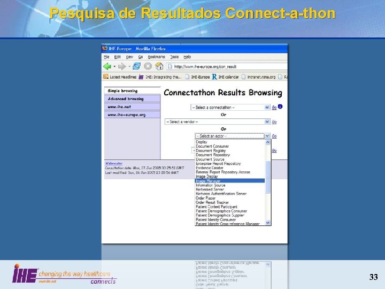Click the URL address field
This screenshot has width=385, height=289.
(x=227, y=66)
